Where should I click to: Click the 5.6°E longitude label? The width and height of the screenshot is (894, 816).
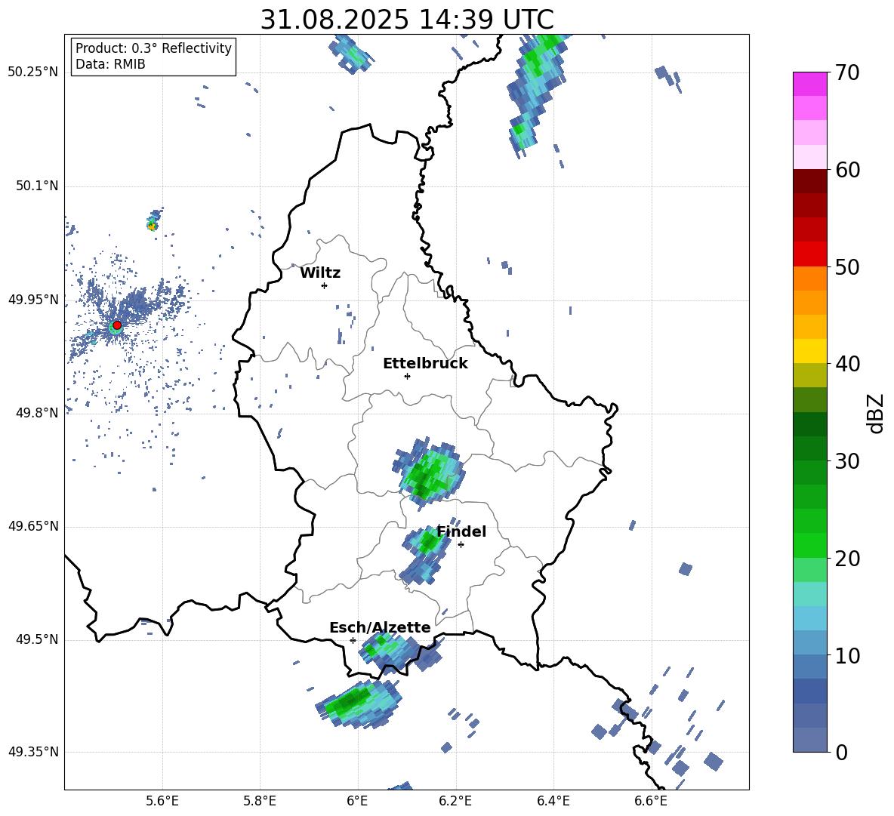click(x=162, y=802)
